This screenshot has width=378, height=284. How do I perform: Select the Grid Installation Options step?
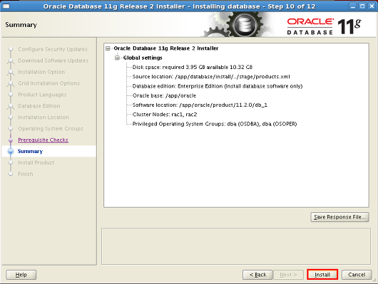coord(49,83)
